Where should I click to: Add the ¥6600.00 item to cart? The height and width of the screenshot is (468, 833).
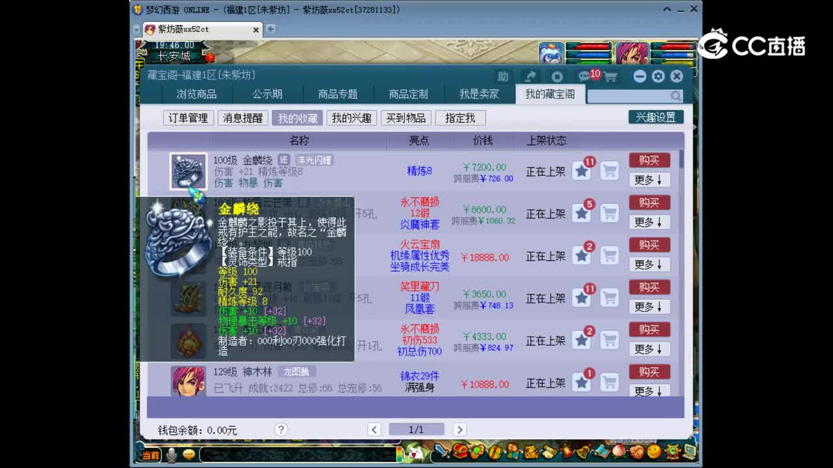click(609, 213)
